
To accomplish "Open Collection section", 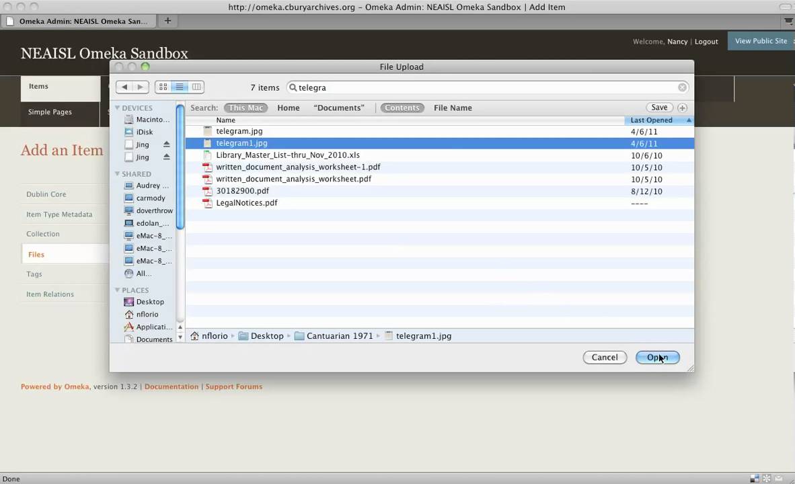I will point(43,234).
